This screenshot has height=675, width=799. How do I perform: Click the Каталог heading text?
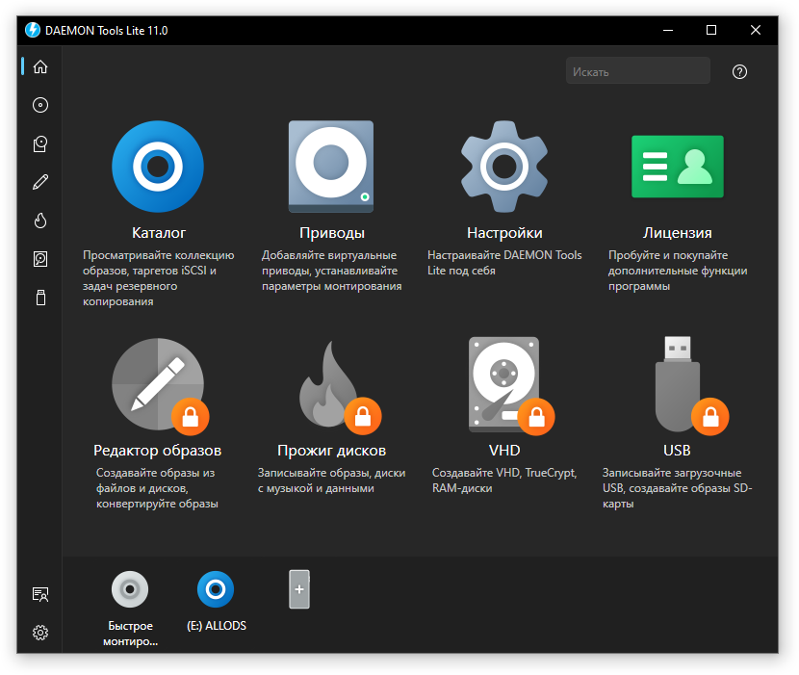click(x=159, y=233)
